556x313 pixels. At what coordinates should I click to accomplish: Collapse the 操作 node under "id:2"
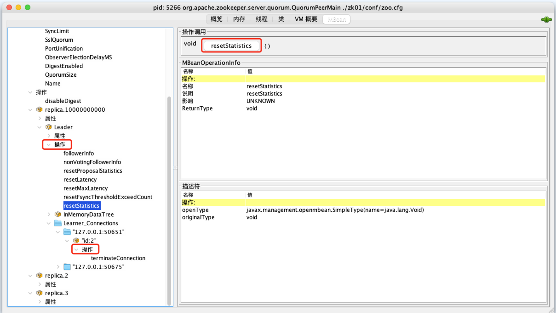(x=76, y=249)
